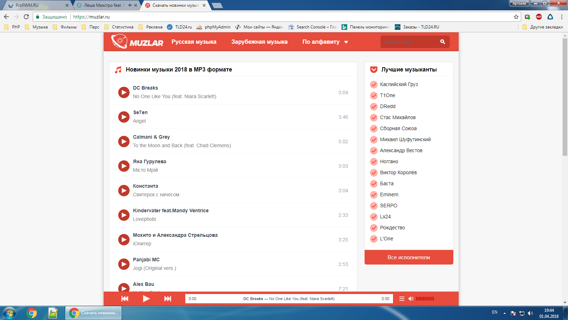Open Lx24 artist page

coord(385,217)
